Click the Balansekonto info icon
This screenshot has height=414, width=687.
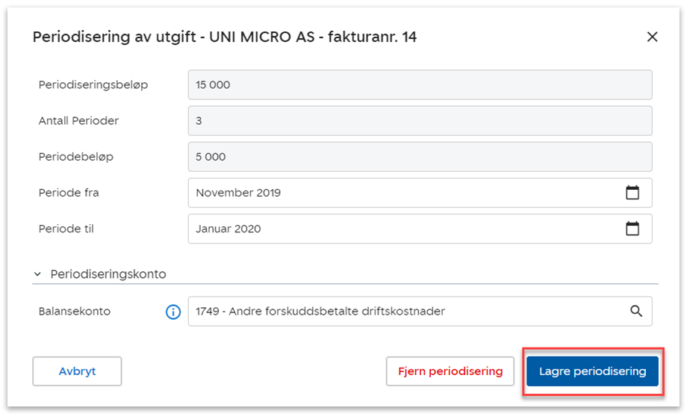(x=173, y=312)
